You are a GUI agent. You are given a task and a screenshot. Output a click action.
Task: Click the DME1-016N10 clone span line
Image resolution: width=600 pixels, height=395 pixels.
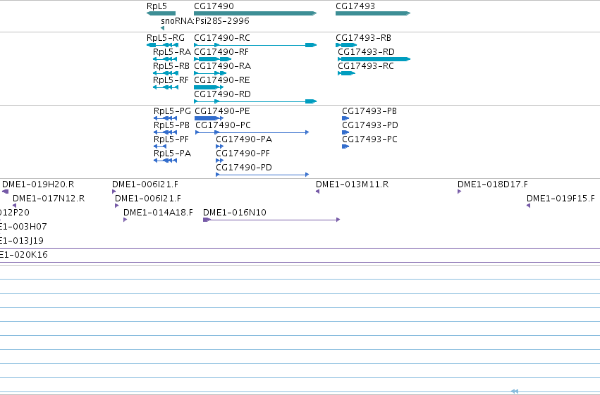click(271, 220)
